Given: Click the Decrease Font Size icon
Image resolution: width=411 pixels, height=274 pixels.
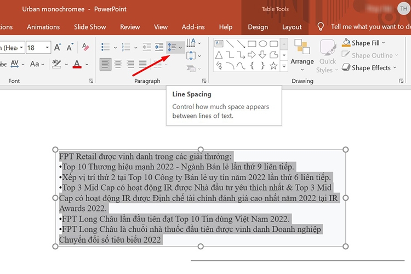Looking at the screenshot, I should (x=70, y=48).
